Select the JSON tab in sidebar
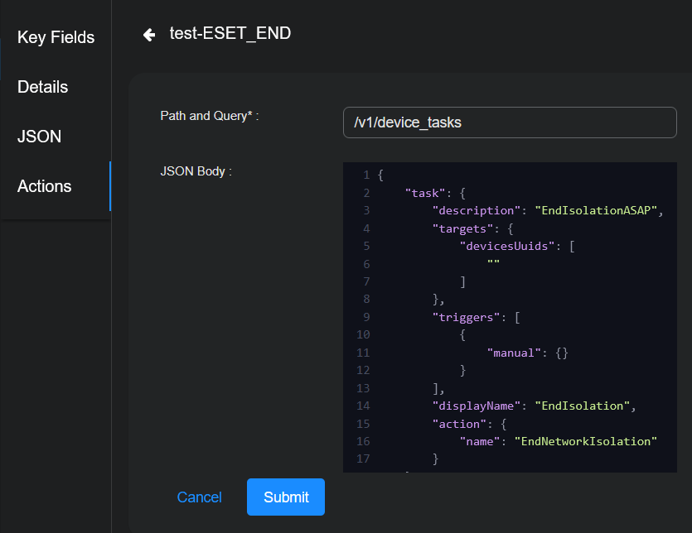Screen dimensions: 692x533 (39, 137)
